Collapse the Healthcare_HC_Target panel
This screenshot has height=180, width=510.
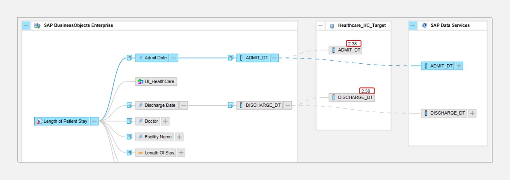click(321, 25)
